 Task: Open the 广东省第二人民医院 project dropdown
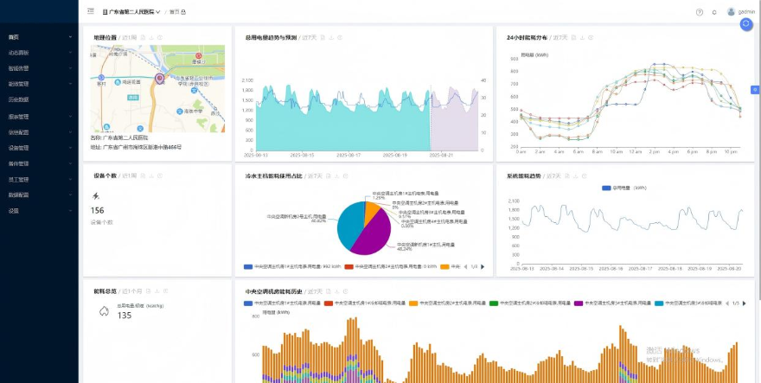click(x=131, y=12)
